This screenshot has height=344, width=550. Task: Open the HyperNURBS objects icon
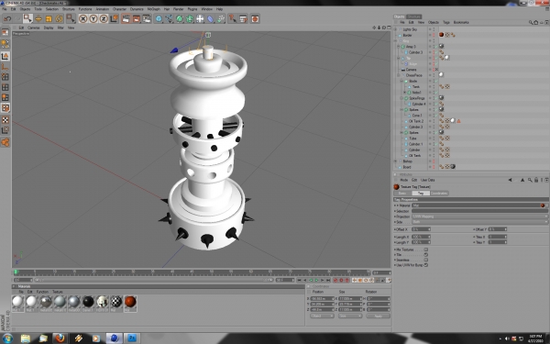click(x=180, y=18)
